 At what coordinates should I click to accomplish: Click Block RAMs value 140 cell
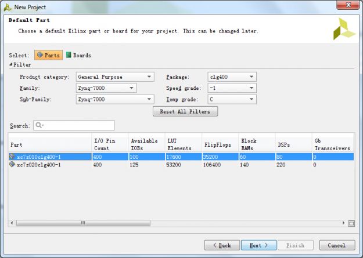pyautogui.click(x=245, y=165)
